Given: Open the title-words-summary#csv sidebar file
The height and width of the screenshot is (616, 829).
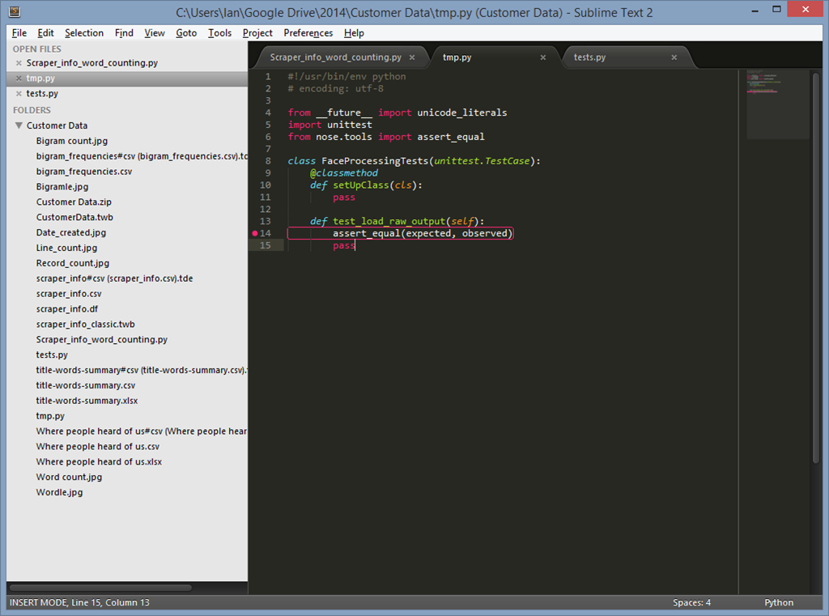Looking at the screenshot, I should coord(142,370).
